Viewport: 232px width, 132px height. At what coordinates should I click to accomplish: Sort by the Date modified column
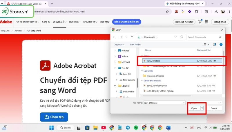point(204,50)
